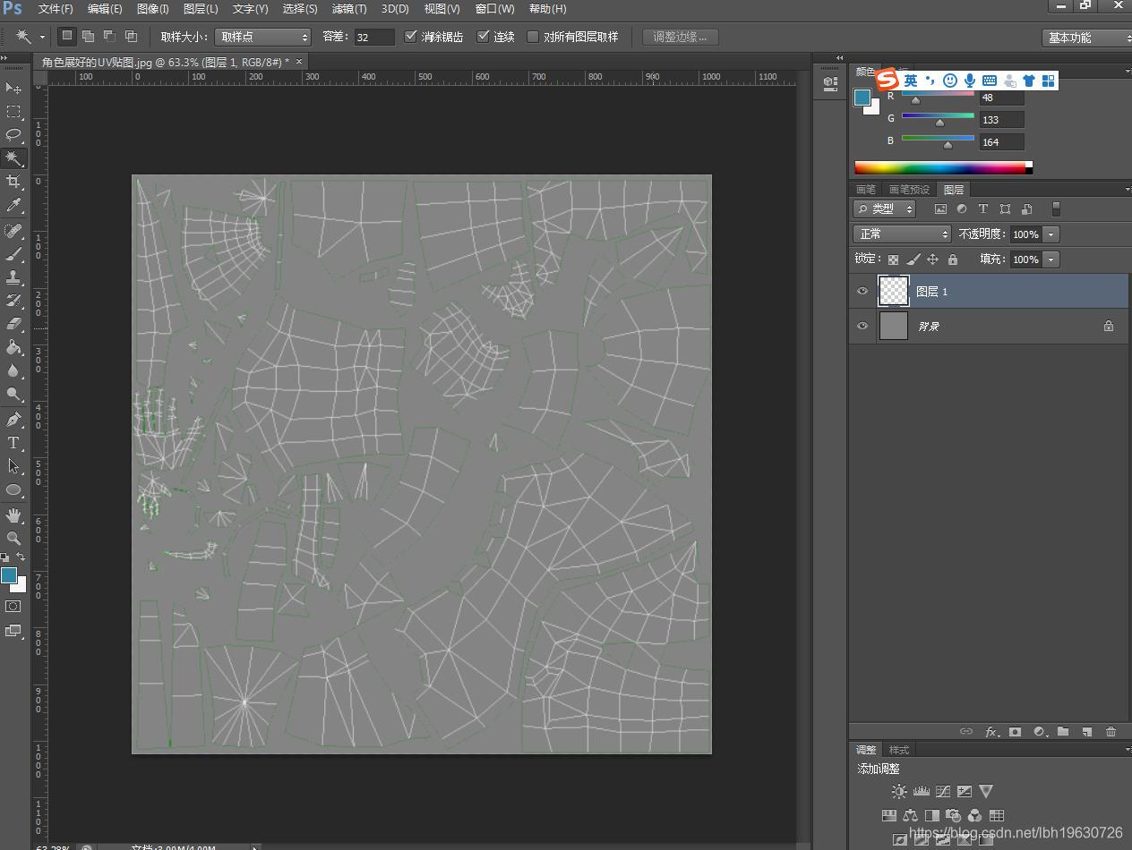The height and width of the screenshot is (850, 1132).
Task: Switch to the 样式 tab
Action: click(x=899, y=750)
